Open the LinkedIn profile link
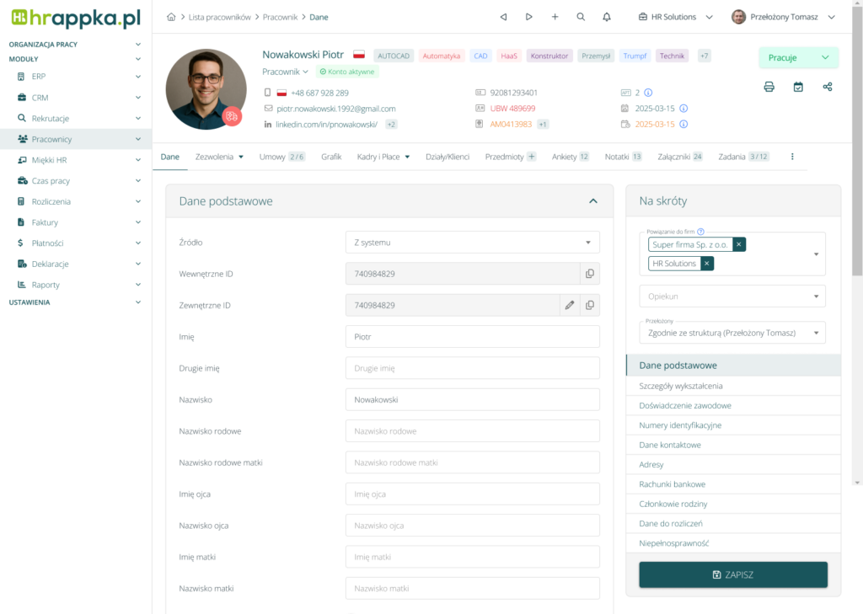863x614 pixels. click(326, 125)
